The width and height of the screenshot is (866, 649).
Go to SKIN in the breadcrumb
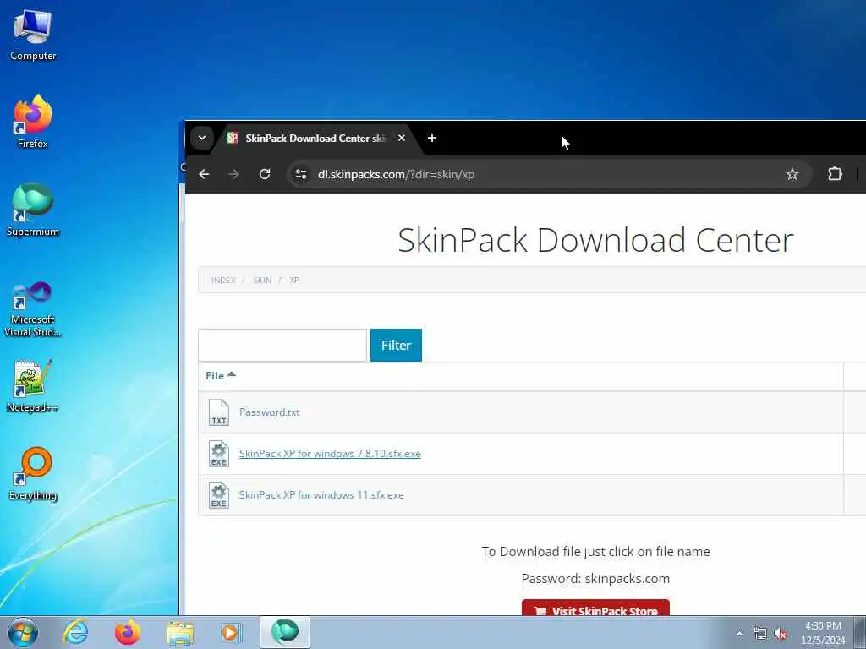(262, 281)
